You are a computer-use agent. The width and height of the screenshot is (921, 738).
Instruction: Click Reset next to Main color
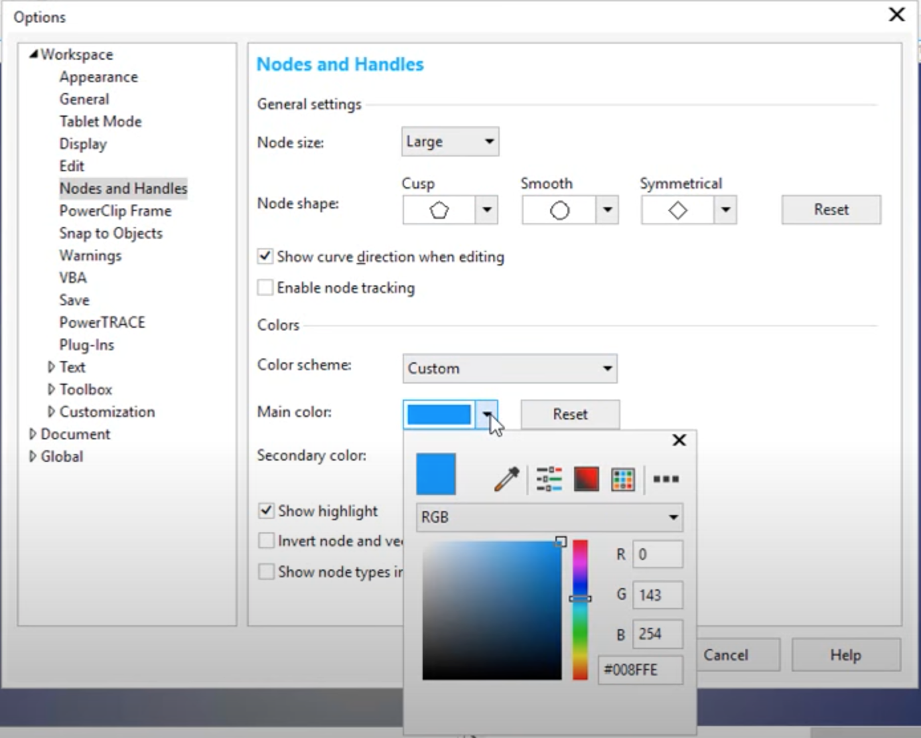click(x=570, y=414)
